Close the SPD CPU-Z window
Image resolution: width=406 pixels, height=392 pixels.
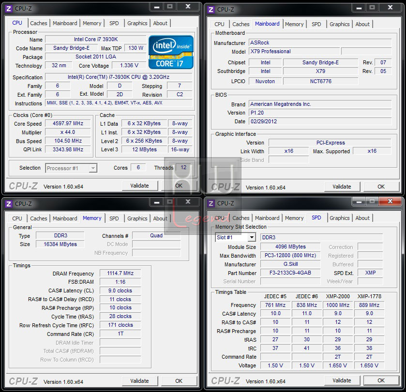point(390,201)
